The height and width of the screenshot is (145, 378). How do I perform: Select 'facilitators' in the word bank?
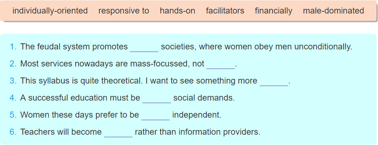click(225, 11)
